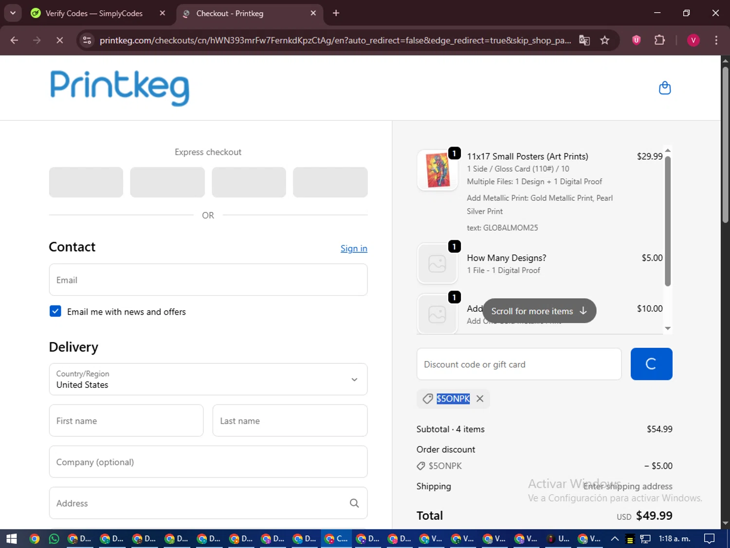Open the cart bag icon in header

[664, 88]
